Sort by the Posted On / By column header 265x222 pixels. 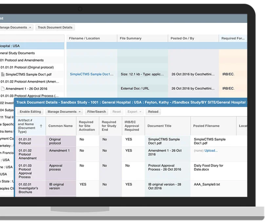pyautogui.click(x=182, y=38)
